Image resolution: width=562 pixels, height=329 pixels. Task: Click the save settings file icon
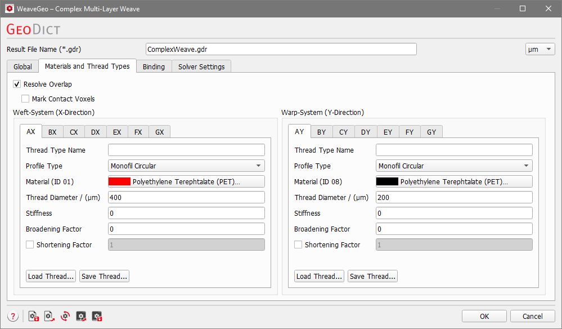click(33, 316)
